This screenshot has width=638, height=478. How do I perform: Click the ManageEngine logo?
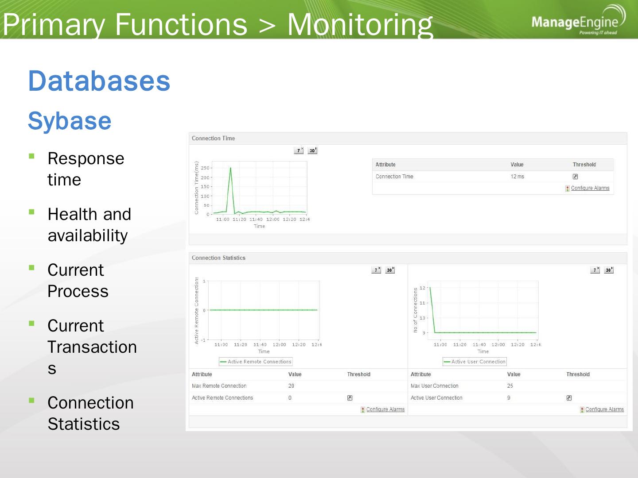(578, 20)
